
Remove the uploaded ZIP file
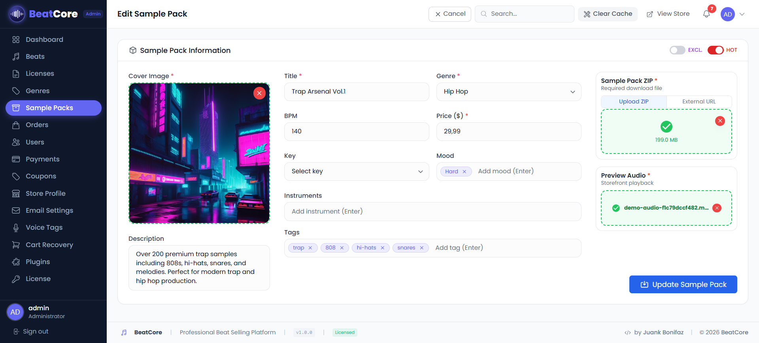pyautogui.click(x=720, y=121)
